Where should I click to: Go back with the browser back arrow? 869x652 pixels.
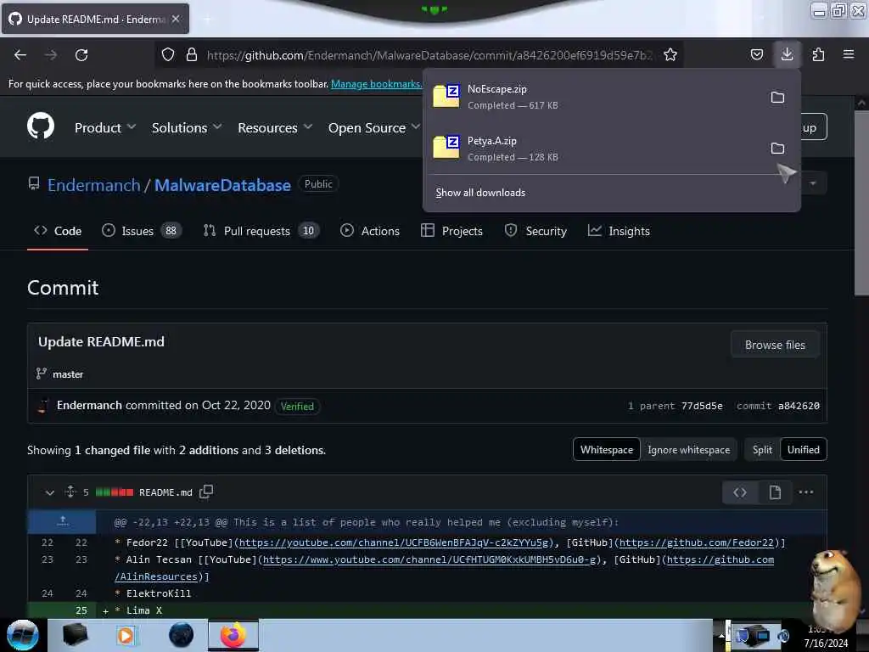(x=20, y=55)
